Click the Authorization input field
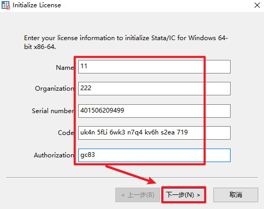Viewport: 264px width, 209px height. [x=154, y=155]
